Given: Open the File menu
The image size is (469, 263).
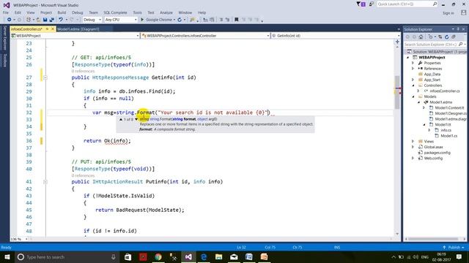Looking at the screenshot, I should coord(6,12).
